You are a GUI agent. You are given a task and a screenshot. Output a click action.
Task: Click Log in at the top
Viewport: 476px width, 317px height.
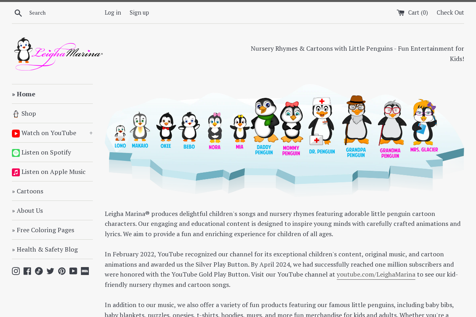[113, 12]
